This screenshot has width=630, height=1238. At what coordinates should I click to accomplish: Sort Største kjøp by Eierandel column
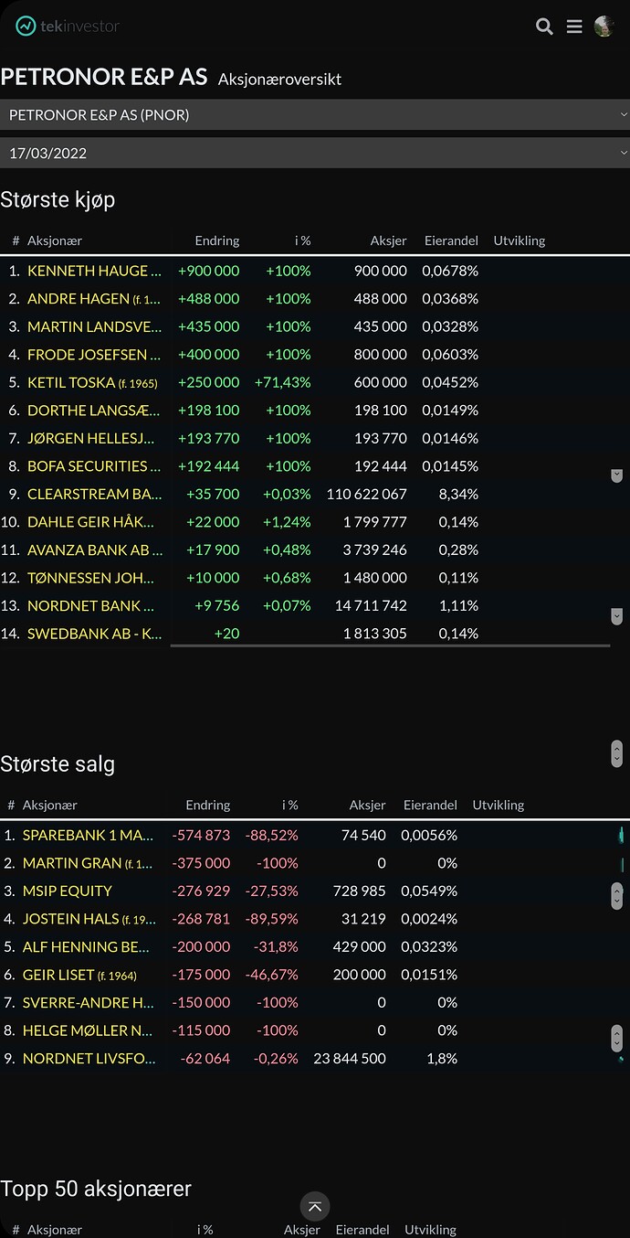(x=451, y=240)
